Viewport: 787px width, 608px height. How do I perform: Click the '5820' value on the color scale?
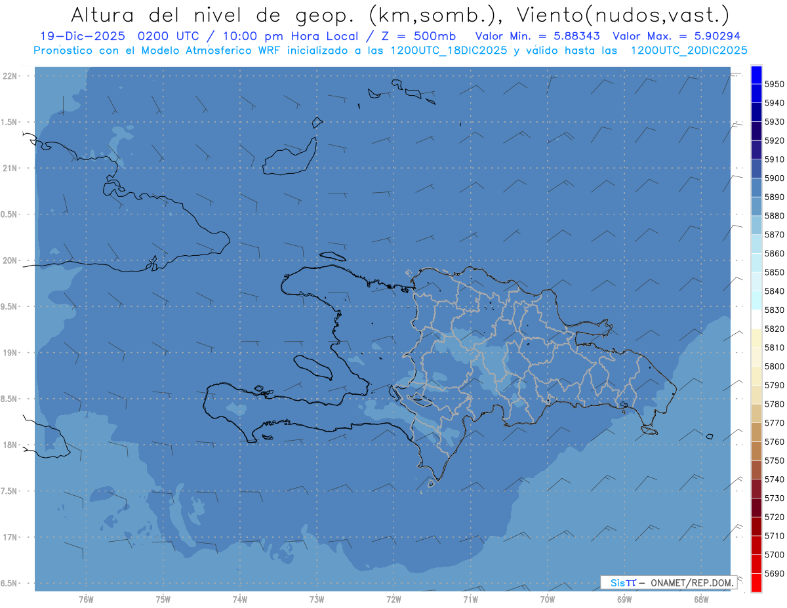point(774,329)
